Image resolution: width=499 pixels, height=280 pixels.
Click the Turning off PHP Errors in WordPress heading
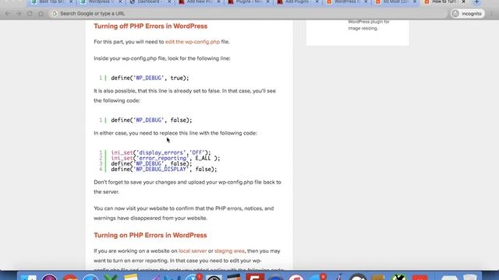[150, 26]
